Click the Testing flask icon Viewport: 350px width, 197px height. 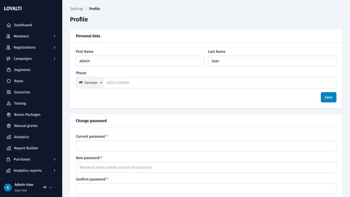[x=9, y=103]
